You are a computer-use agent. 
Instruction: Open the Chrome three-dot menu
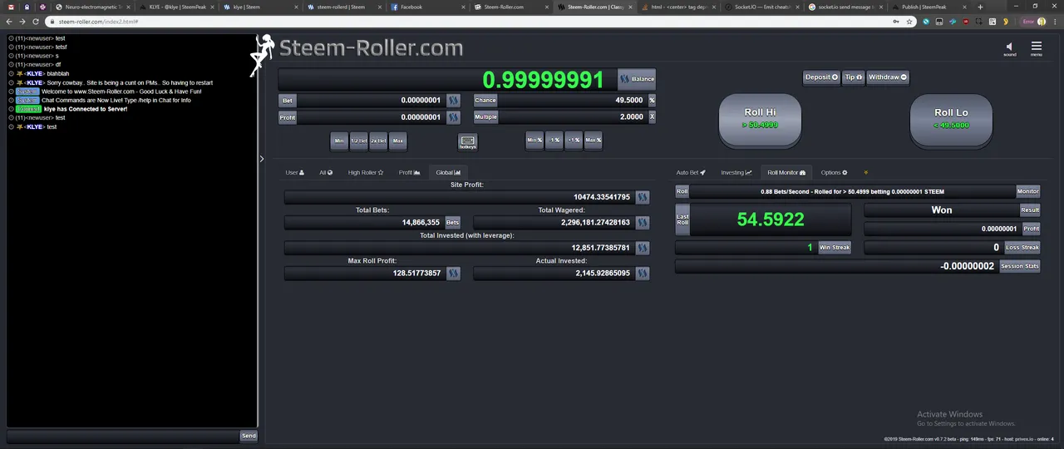pyautogui.click(x=1055, y=22)
